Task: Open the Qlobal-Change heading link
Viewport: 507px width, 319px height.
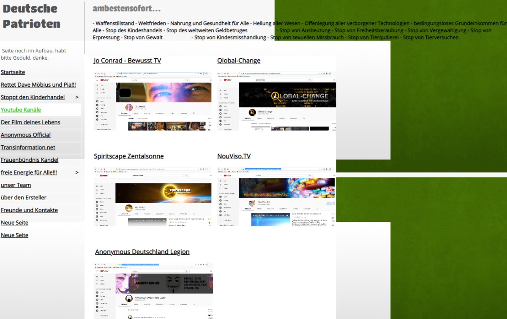Action: (239, 61)
